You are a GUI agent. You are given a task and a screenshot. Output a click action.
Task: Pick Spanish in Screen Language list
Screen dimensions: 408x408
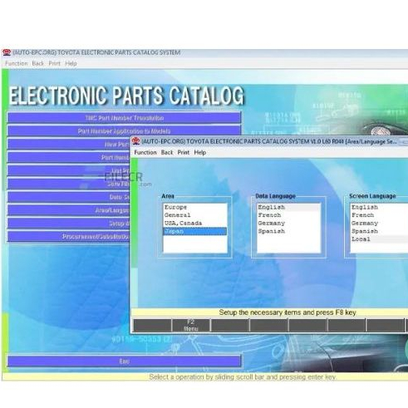coord(380,231)
